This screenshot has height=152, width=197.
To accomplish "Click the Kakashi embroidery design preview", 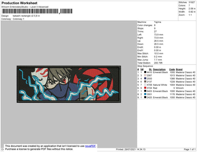I will [x=69, y=84].
